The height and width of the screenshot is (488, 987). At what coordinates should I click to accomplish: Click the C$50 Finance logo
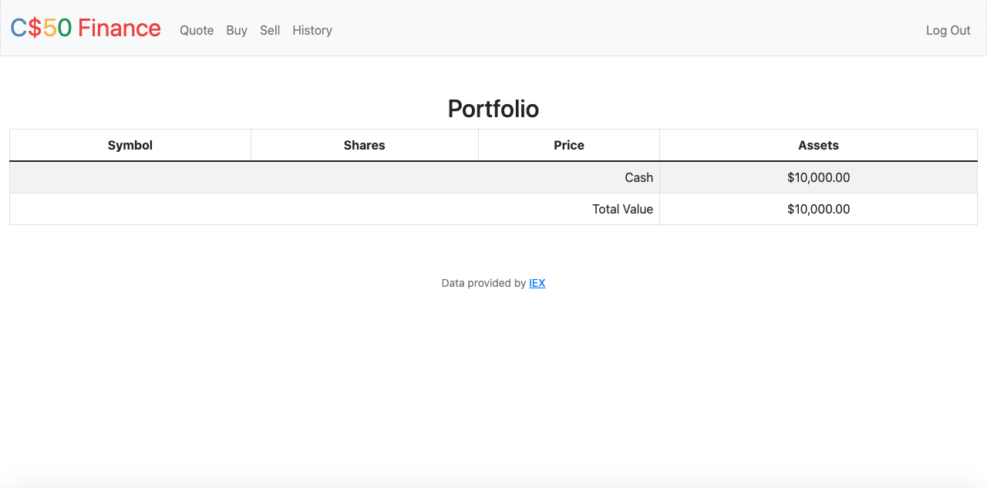86,28
